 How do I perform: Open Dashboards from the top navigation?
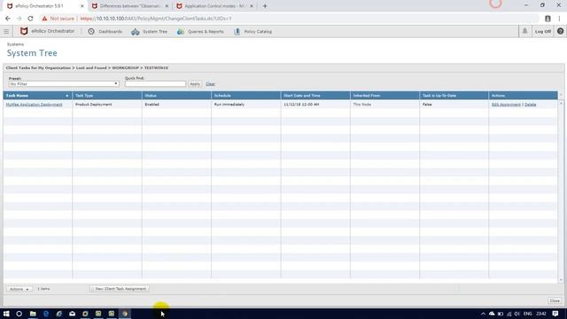coord(105,32)
